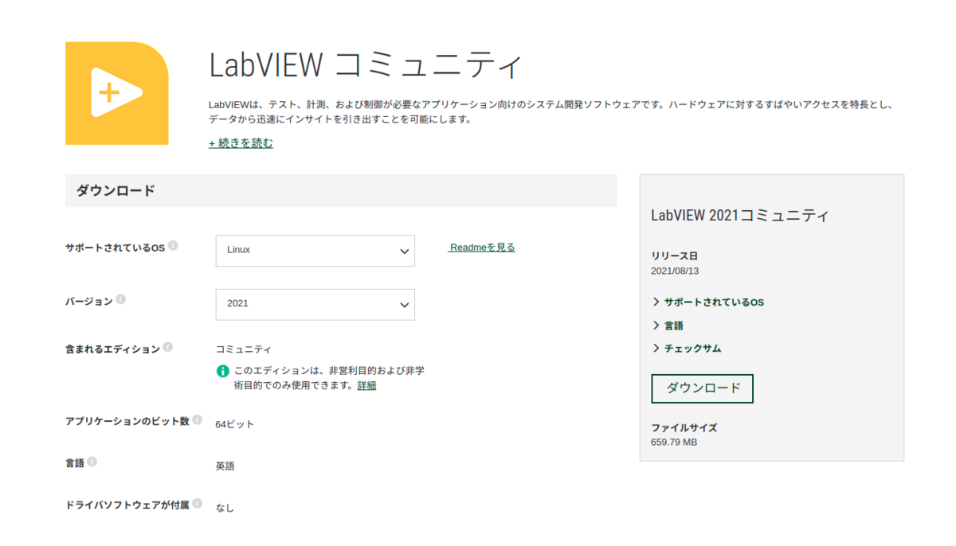Click info icon next to 含まれるエディション
956x546 pixels.
pyautogui.click(x=167, y=348)
